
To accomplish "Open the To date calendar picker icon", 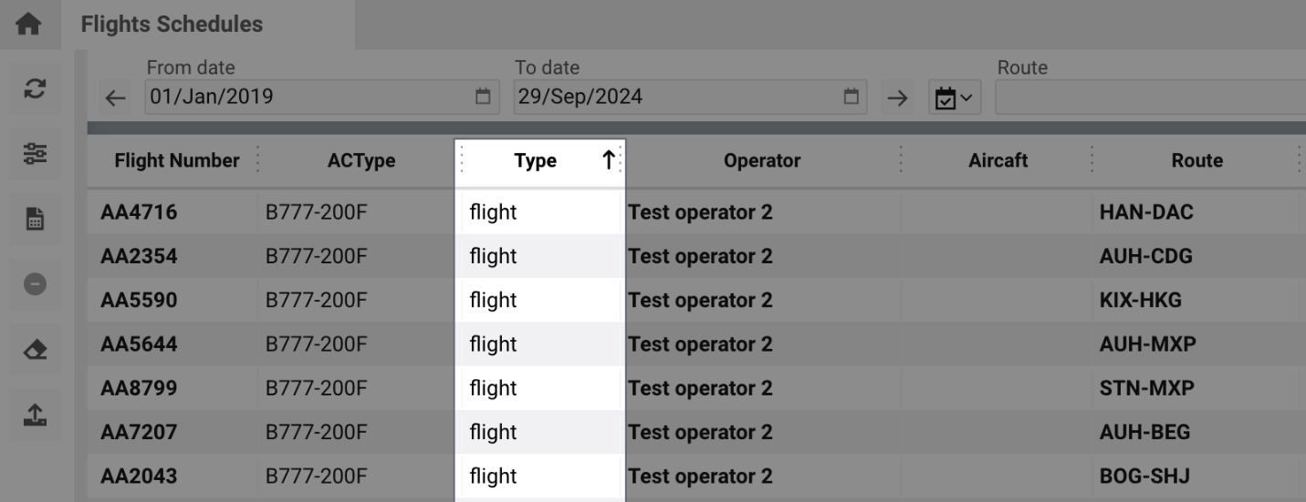I will tap(851, 97).
